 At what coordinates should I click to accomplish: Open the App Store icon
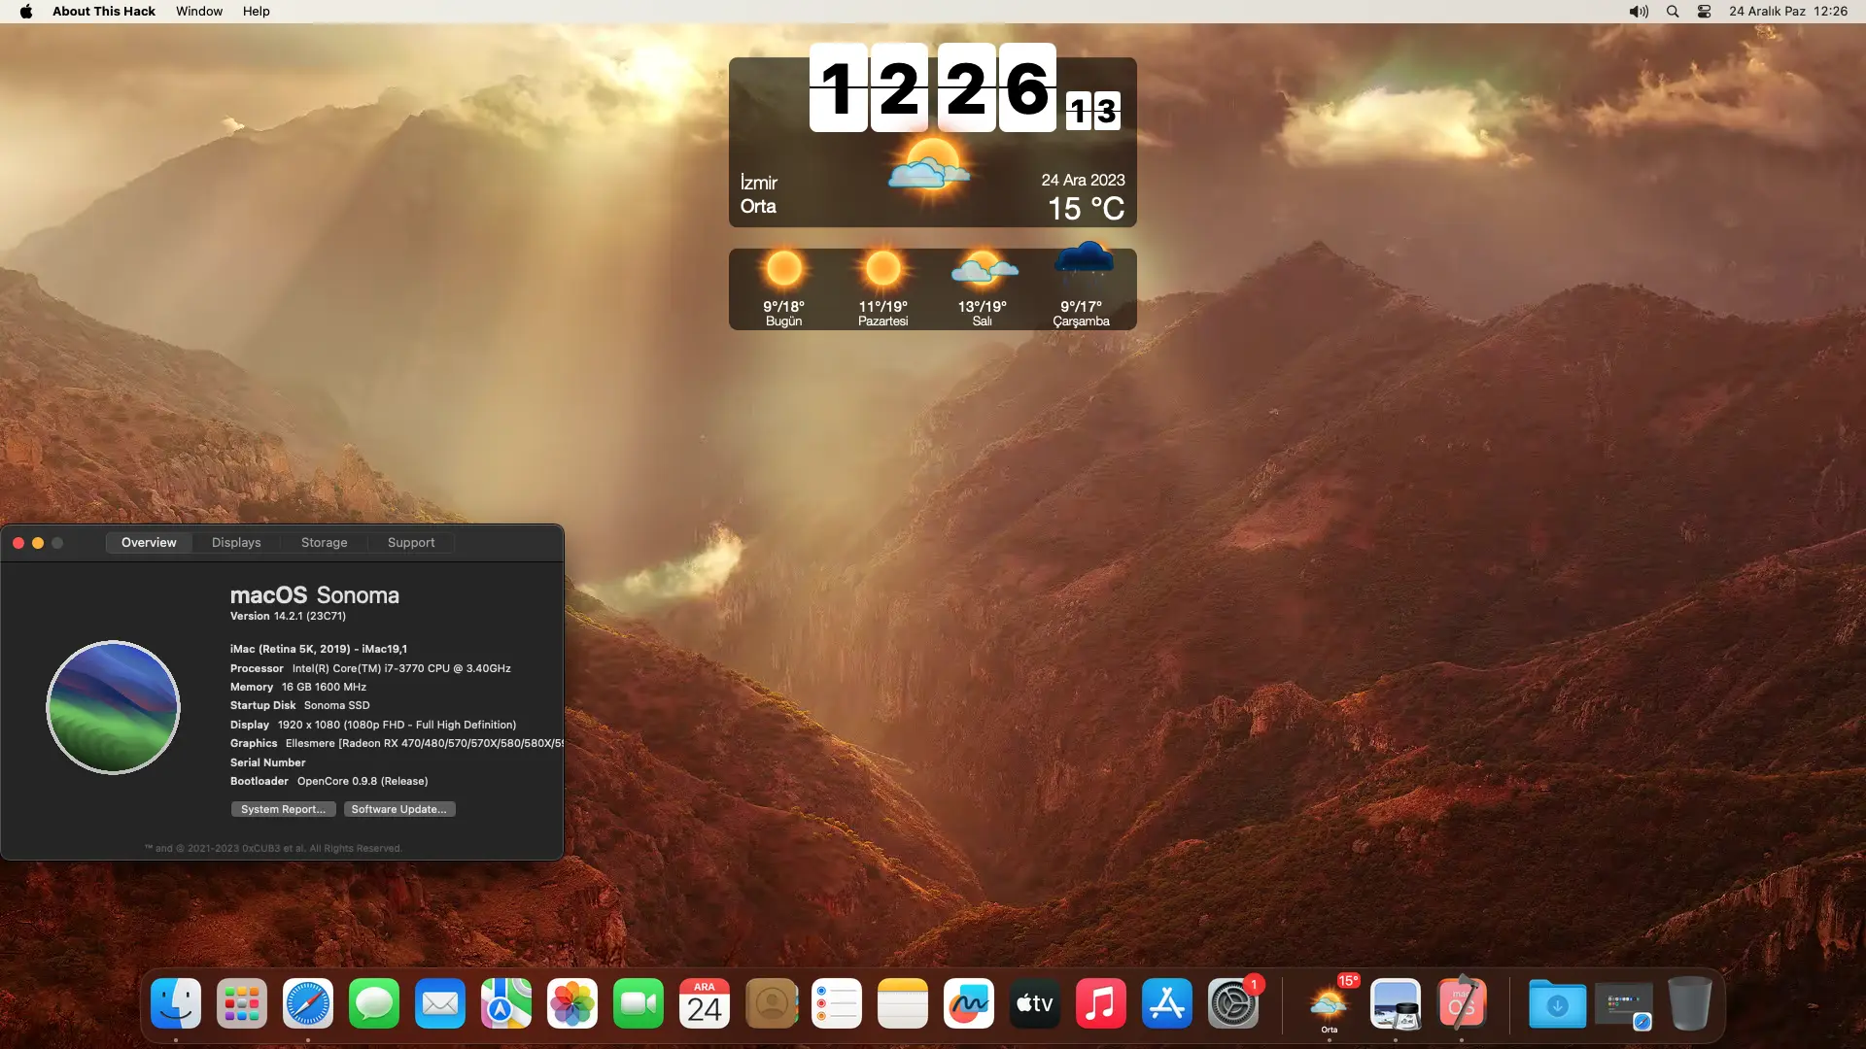point(1167,1003)
